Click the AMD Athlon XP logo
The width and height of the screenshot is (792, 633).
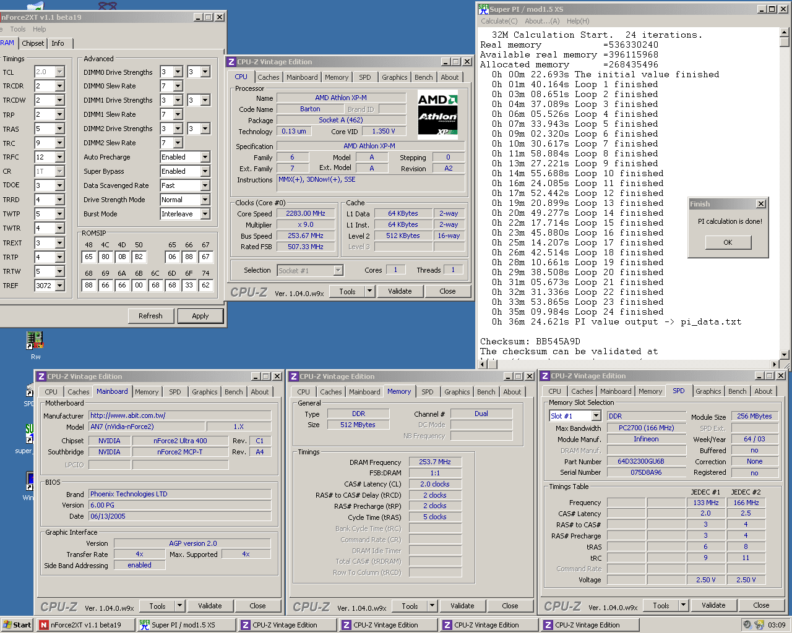click(437, 115)
